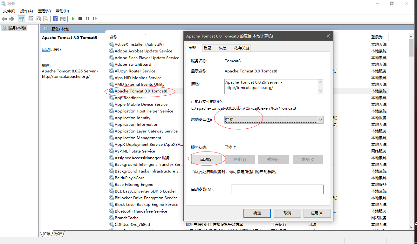Click the Refresh toolbar icon
417x244 pixels.
38,19
